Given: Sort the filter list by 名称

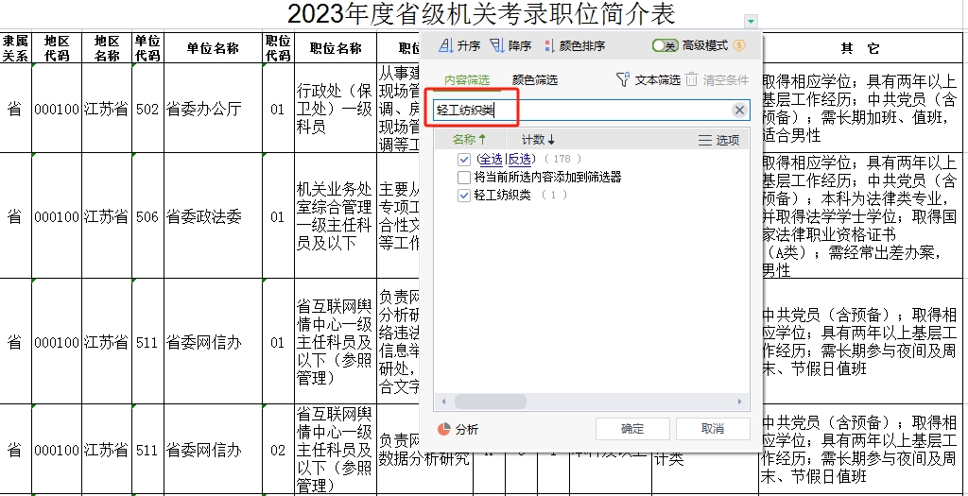Looking at the screenshot, I should click(x=469, y=140).
